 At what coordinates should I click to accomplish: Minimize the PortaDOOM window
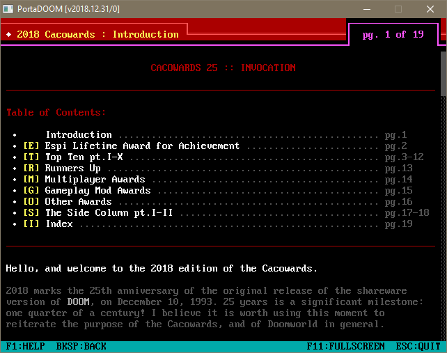(x=367, y=9)
